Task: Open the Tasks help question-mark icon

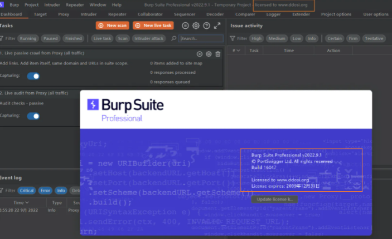Action: (x=206, y=26)
